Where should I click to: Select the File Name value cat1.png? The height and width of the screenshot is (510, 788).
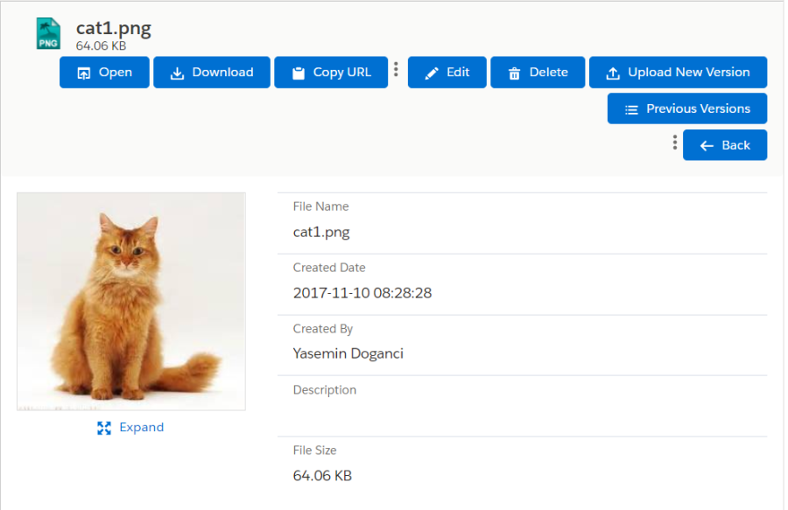click(x=321, y=232)
